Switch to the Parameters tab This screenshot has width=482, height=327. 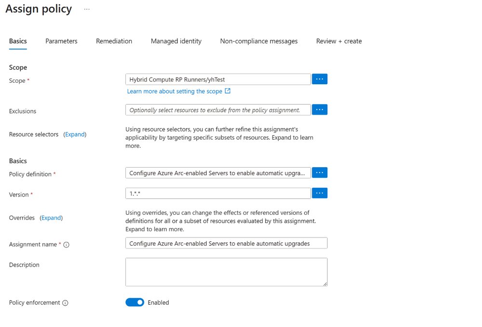click(x=61, y=41)
